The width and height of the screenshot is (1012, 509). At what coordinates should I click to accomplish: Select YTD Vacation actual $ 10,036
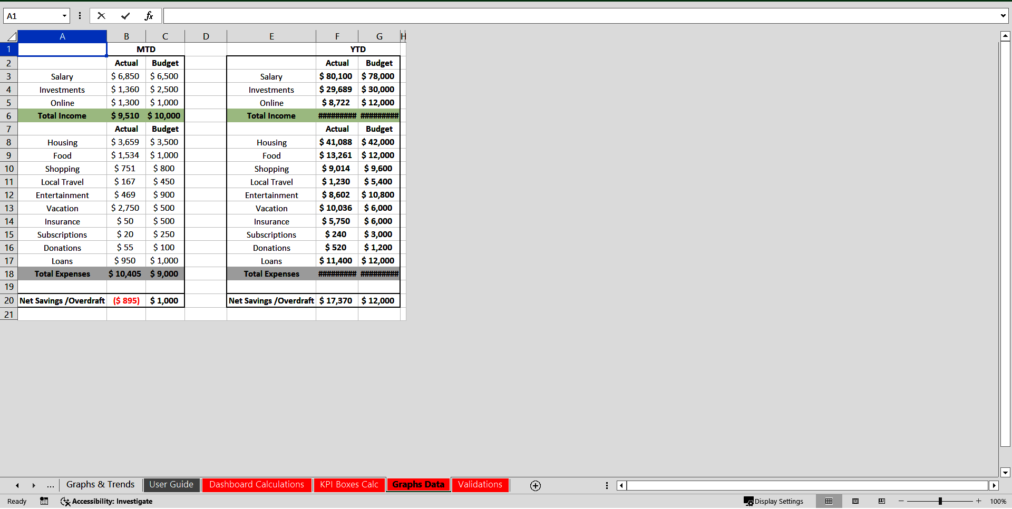(x=337, y=208)
